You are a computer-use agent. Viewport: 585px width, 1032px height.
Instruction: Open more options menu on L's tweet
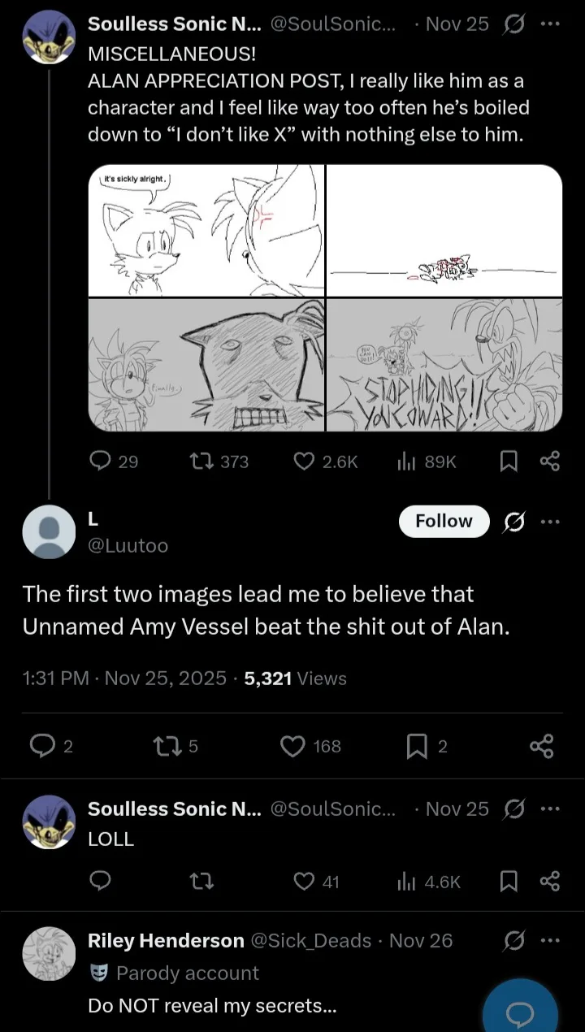pos(550,522)
